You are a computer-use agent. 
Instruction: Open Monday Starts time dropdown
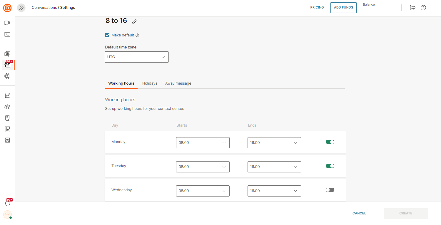203,143
